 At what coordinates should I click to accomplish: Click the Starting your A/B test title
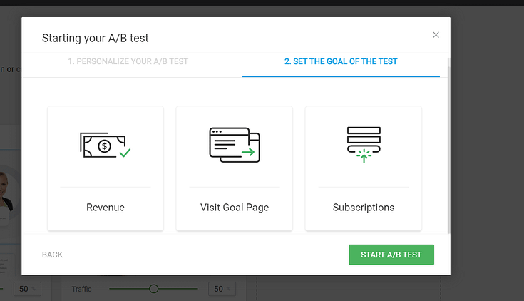pos(96,38)
